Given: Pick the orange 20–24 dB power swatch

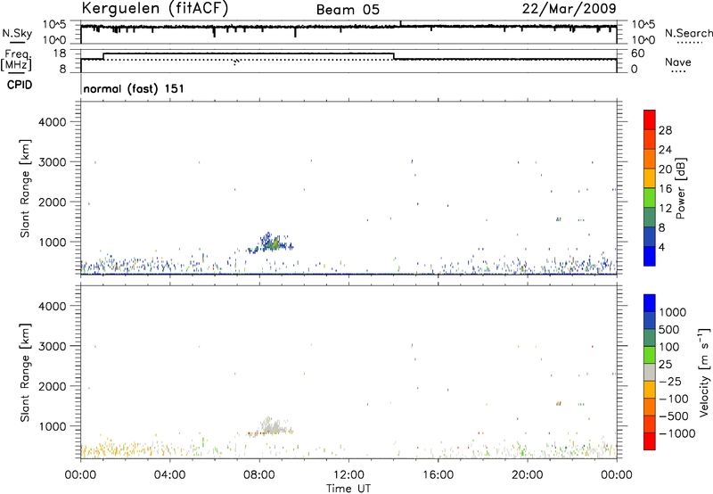Looking at the screenshot, I should (650, 159).
